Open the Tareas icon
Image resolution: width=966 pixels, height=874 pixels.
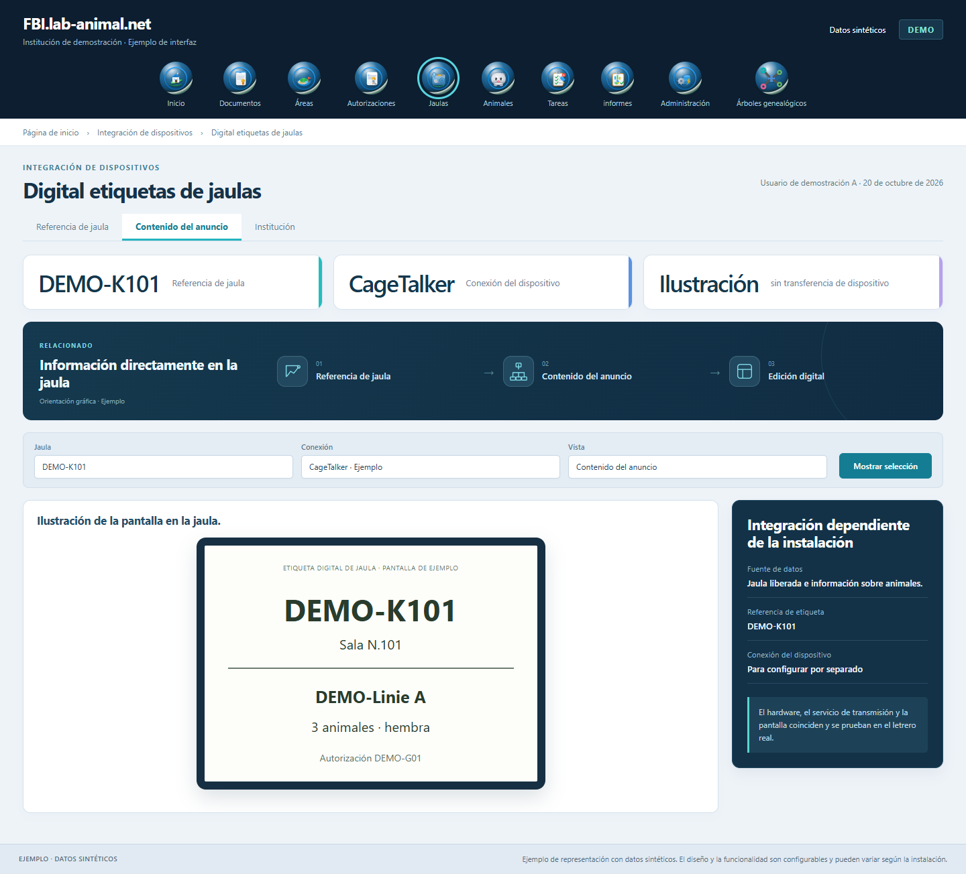tap(557, 78)
